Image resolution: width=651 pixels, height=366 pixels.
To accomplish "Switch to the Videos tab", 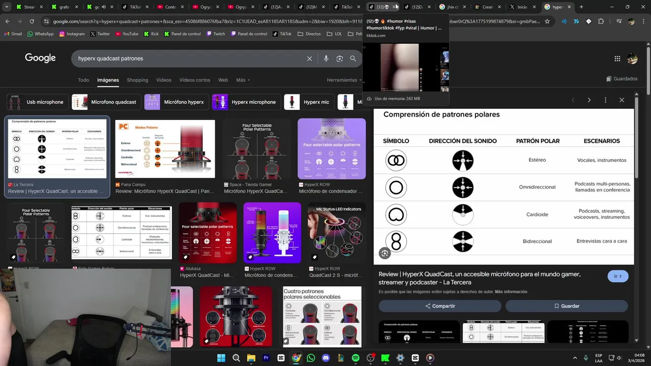I will pyautogui.click(x=164, y=80).
